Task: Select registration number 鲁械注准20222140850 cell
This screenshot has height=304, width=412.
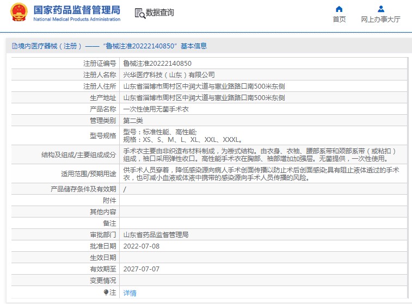Action: pos(157,63)
